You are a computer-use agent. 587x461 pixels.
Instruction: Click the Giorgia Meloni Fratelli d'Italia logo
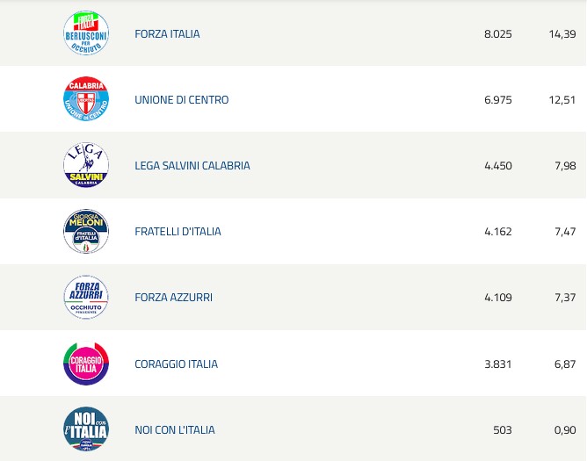86,232
